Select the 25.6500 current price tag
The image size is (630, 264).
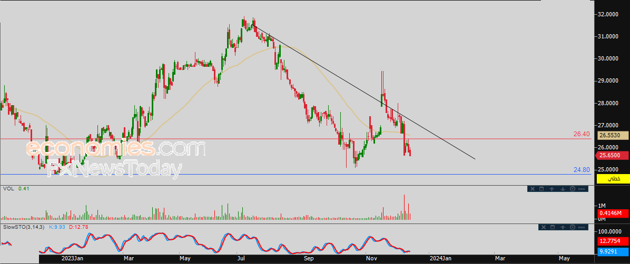tap(613, 155)
